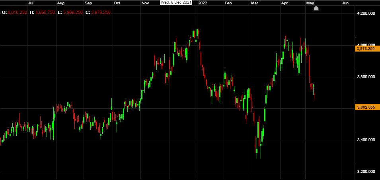380x180 pixels.
Task: Click the 3,800.000 price axis label
Action: [x=366, y=77]
